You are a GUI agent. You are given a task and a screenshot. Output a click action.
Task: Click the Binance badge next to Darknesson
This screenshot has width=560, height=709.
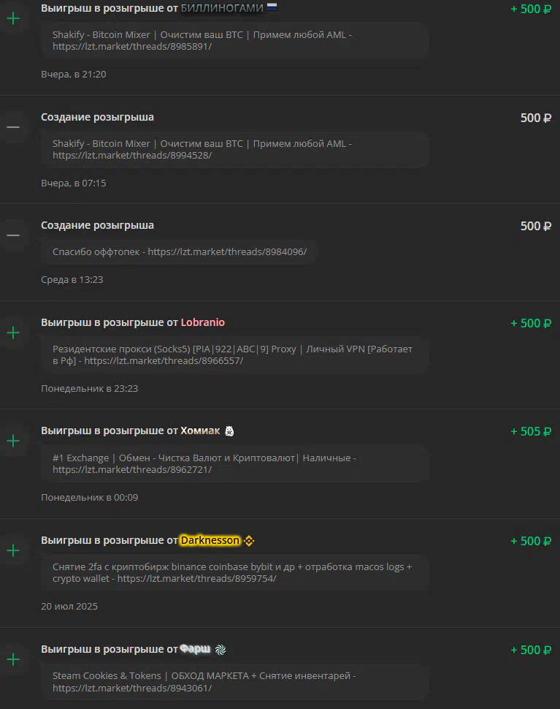(249, 540)
